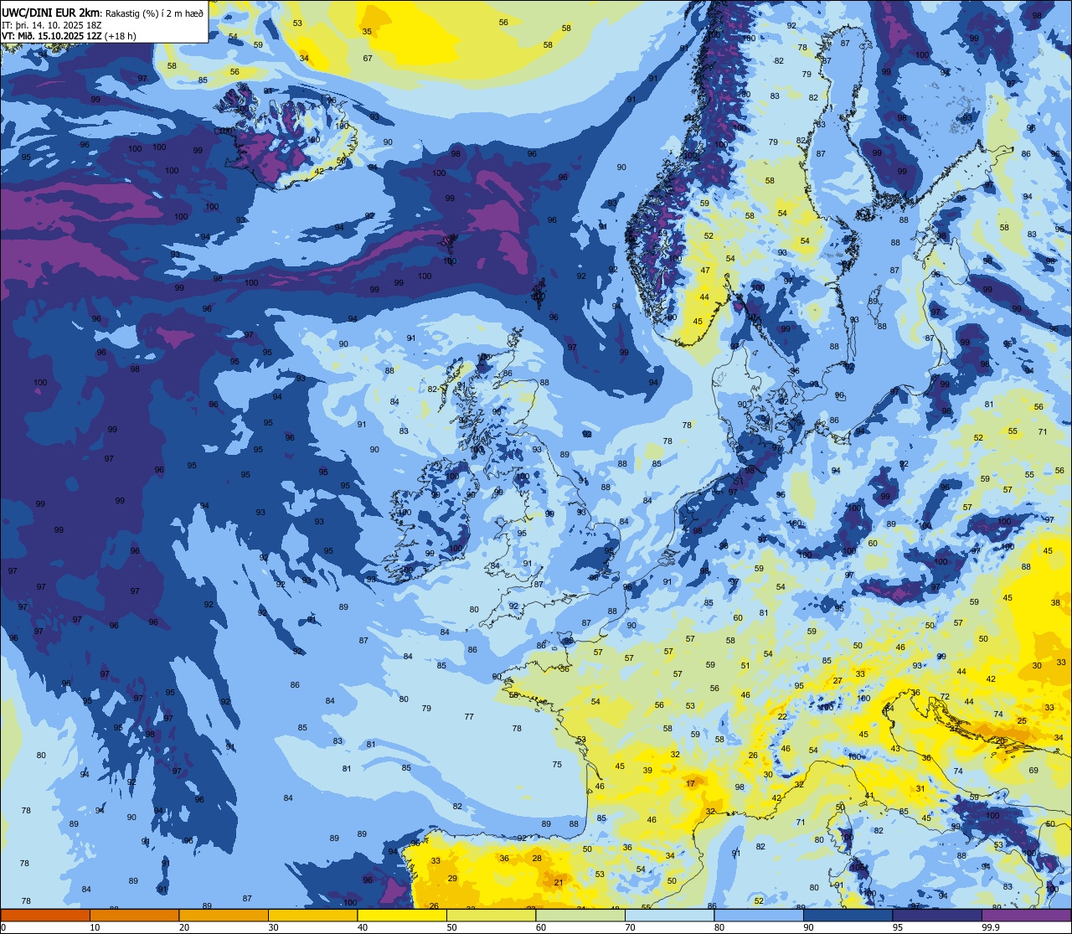Click the humidity value '29' in northwestern Spain
This screenshot has width=1072, height=934.
point(452,879)
